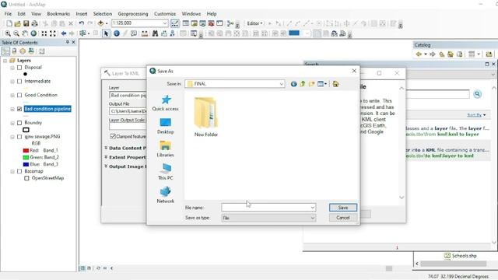This screenshot has width=498, height=280.
Task: Collapse the Layers data frame tree node
Action: (x=5, y=61)
